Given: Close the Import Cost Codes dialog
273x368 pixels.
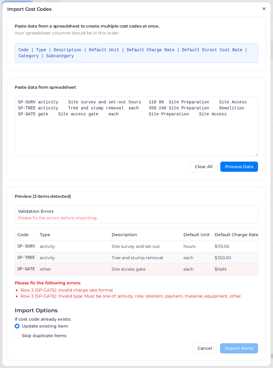Looking at the screenshot, I should [264, 9].
